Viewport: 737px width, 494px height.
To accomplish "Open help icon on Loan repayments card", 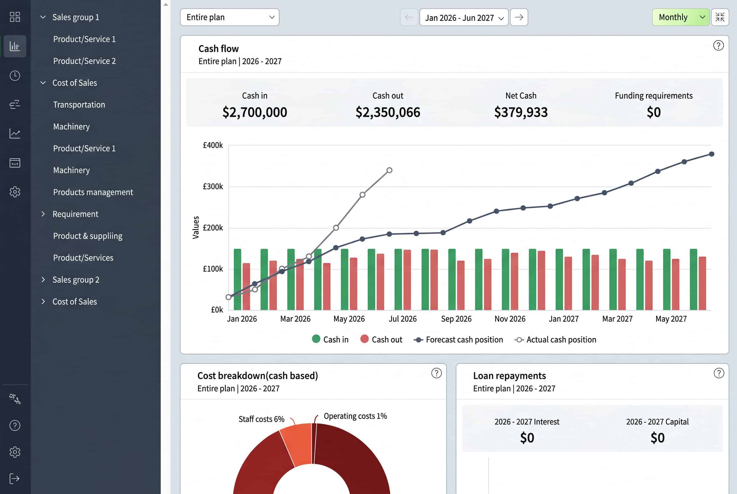I will tap(719, 373).
